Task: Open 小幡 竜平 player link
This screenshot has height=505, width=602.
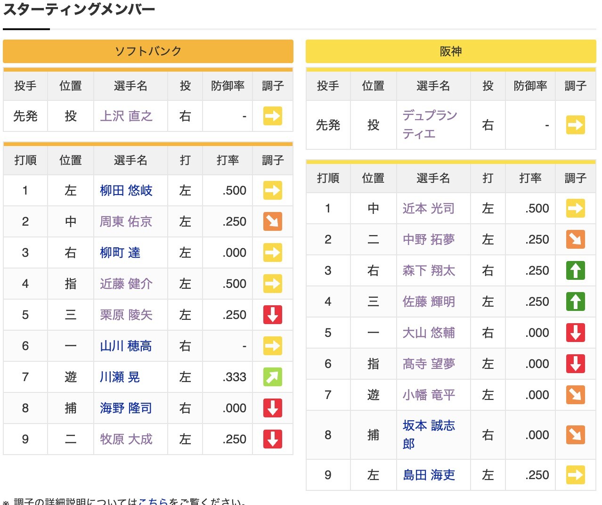Action: pyautogui.click(x=429, y=395)
